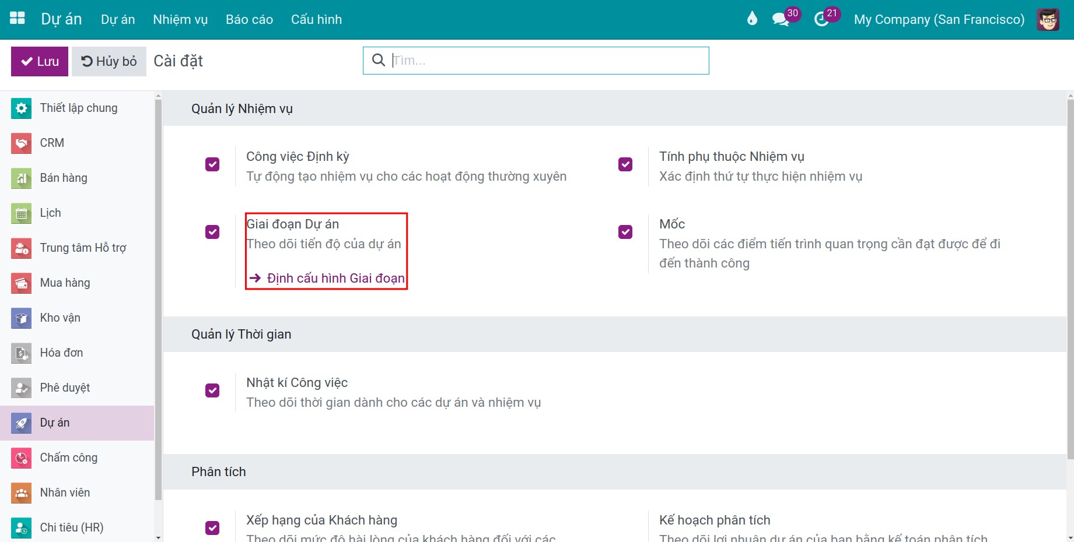The height and width of the screenshot is (542, 1074).
Task: Toggle Xếp hạng của Khách hàng checkbox
Action: [212, 528]
